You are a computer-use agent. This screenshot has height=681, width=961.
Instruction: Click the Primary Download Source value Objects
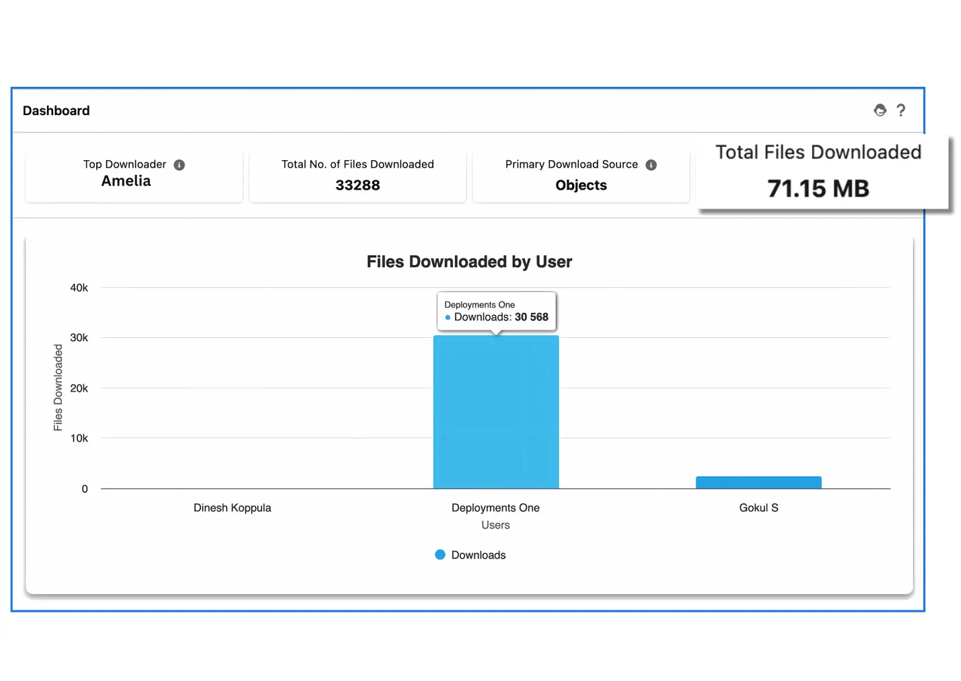click(x=581, y=185)
